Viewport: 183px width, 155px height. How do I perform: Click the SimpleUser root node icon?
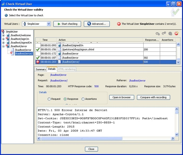[3, 32]
